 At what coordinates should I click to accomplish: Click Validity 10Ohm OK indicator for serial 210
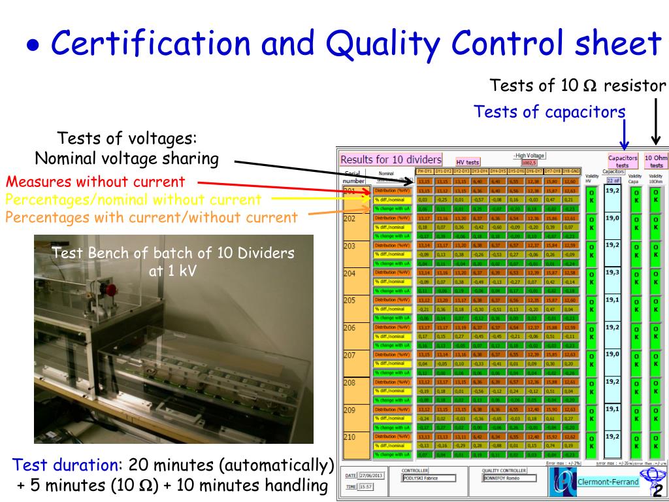656,444
